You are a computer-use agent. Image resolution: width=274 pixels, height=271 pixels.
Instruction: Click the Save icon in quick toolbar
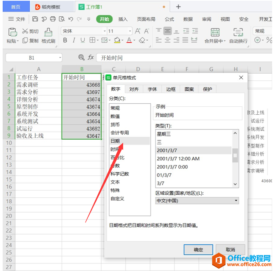[35, 19]
